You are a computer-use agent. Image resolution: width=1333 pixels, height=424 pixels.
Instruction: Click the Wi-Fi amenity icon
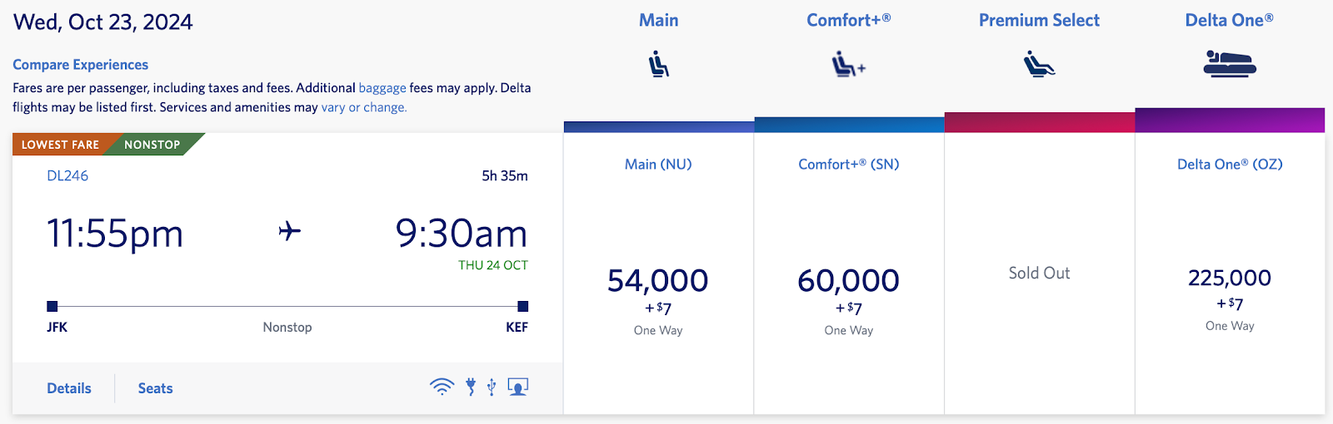pyautogui.click(x=442, y=387)
